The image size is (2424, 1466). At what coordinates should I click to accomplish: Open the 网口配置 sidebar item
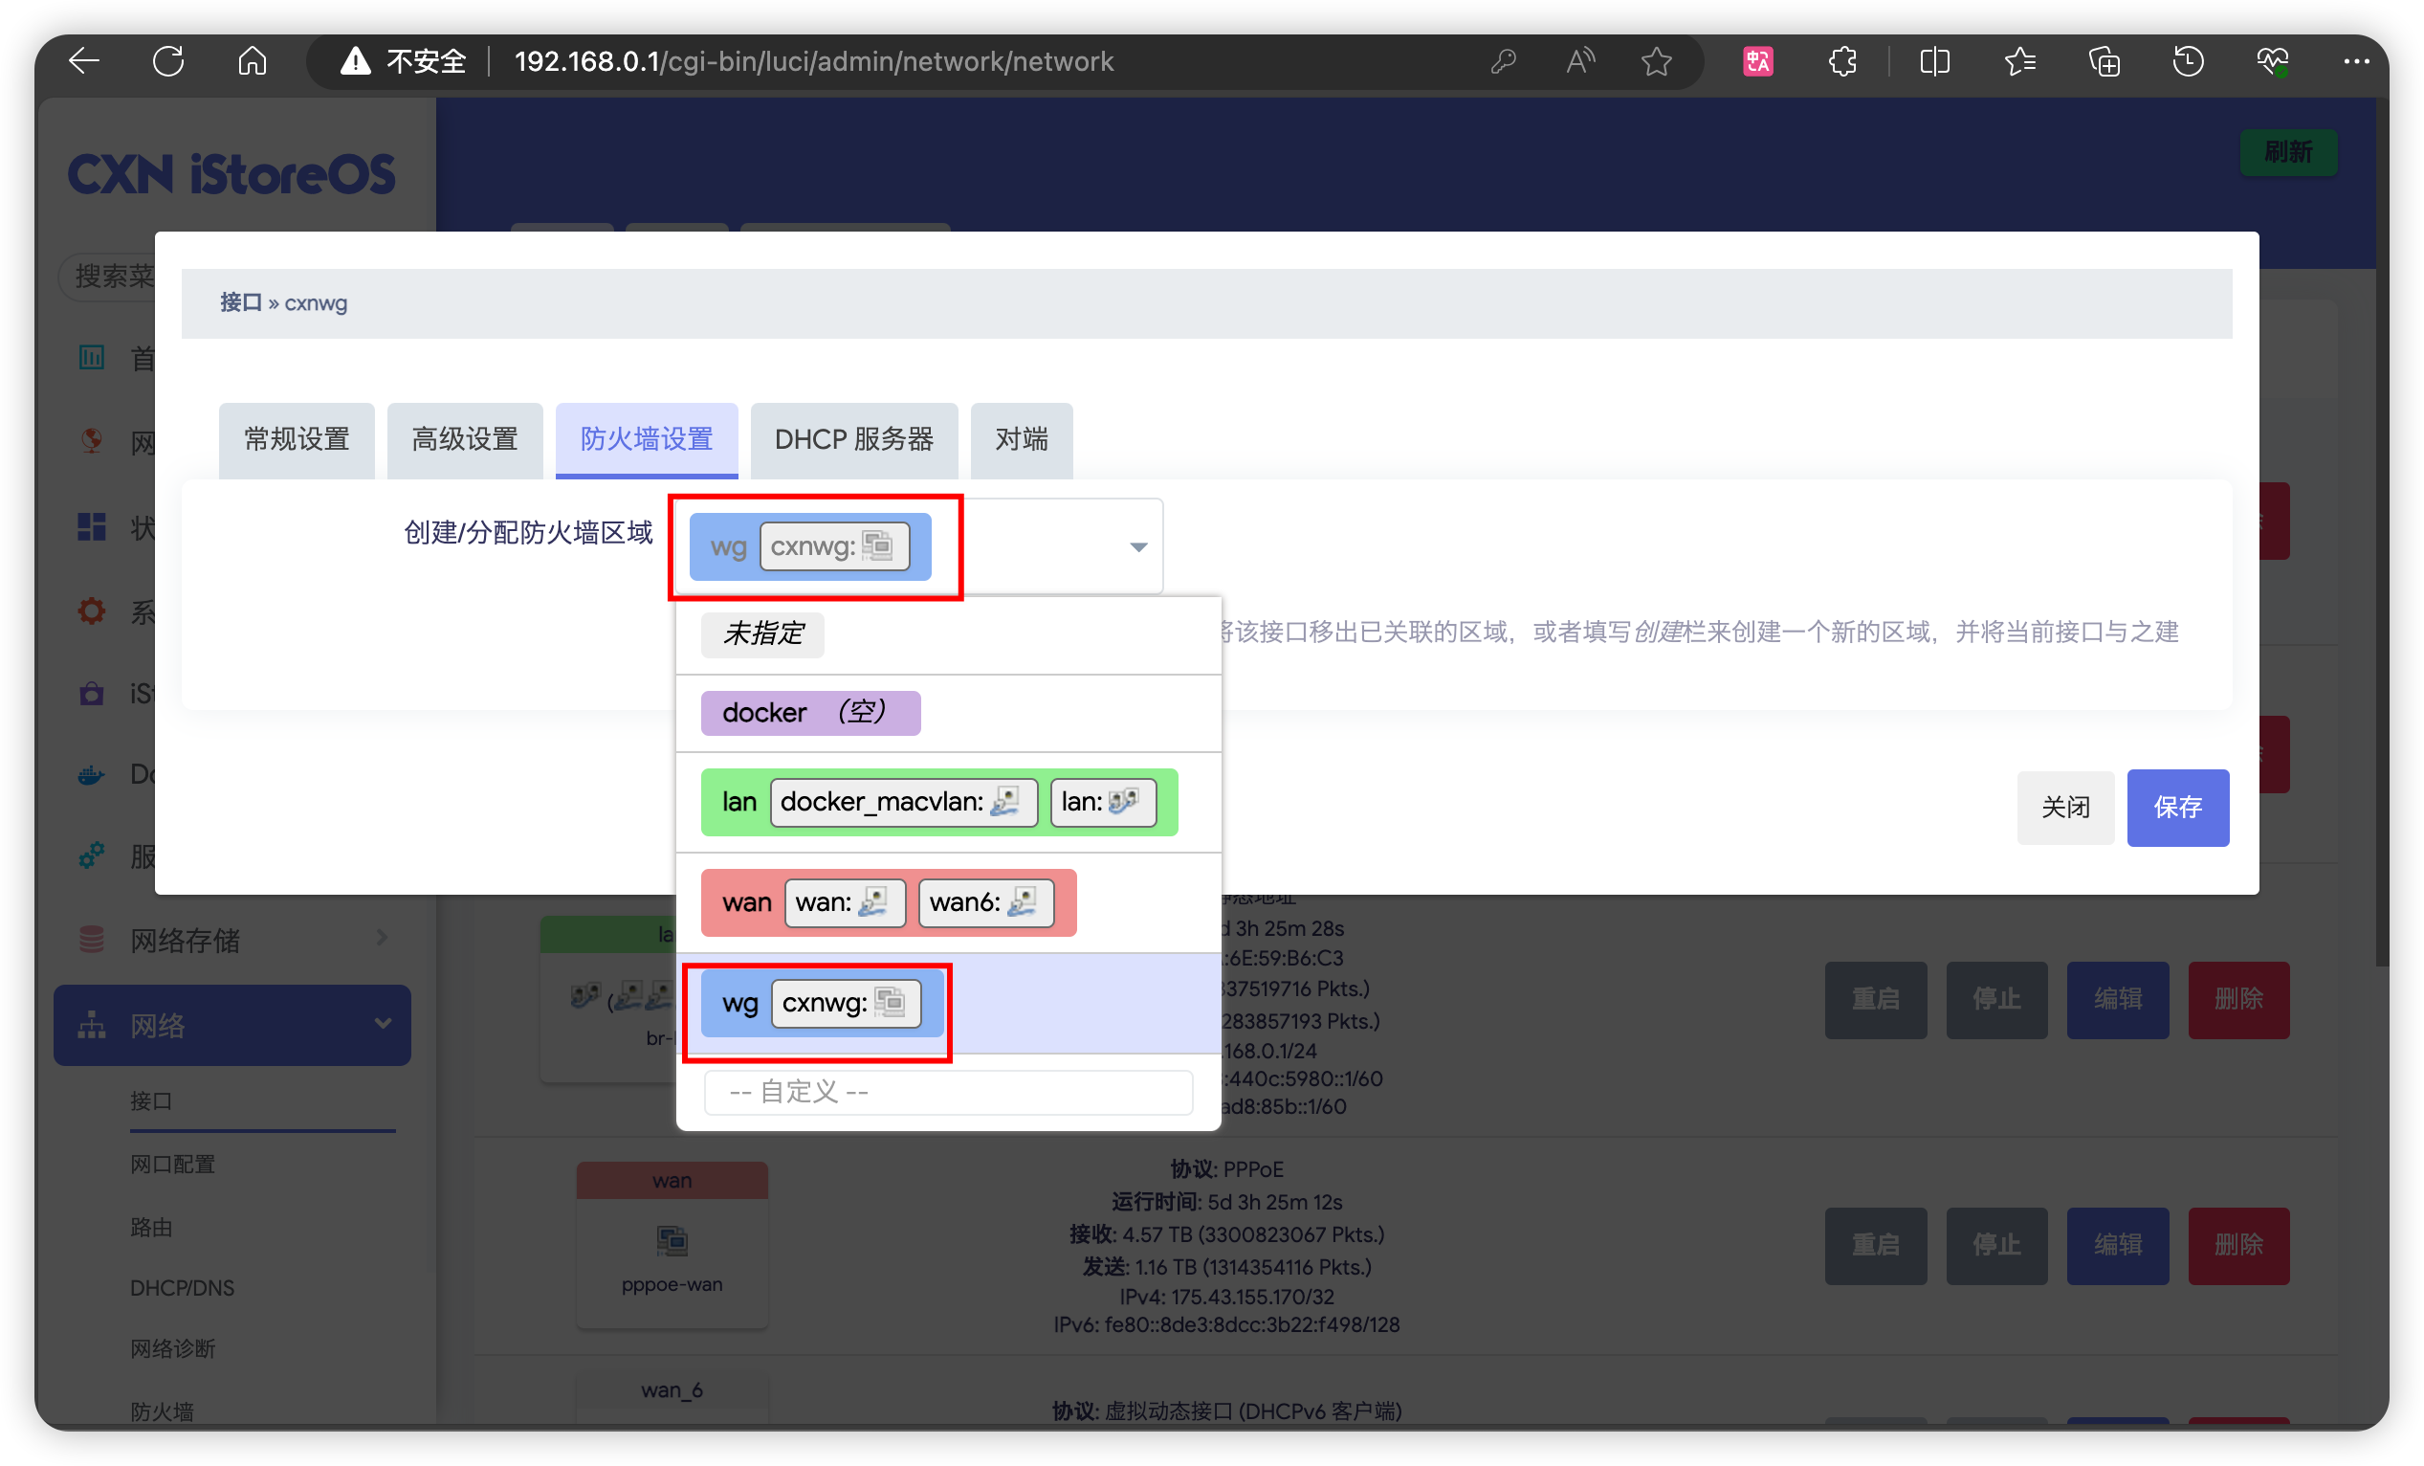tap(172, 1164)
